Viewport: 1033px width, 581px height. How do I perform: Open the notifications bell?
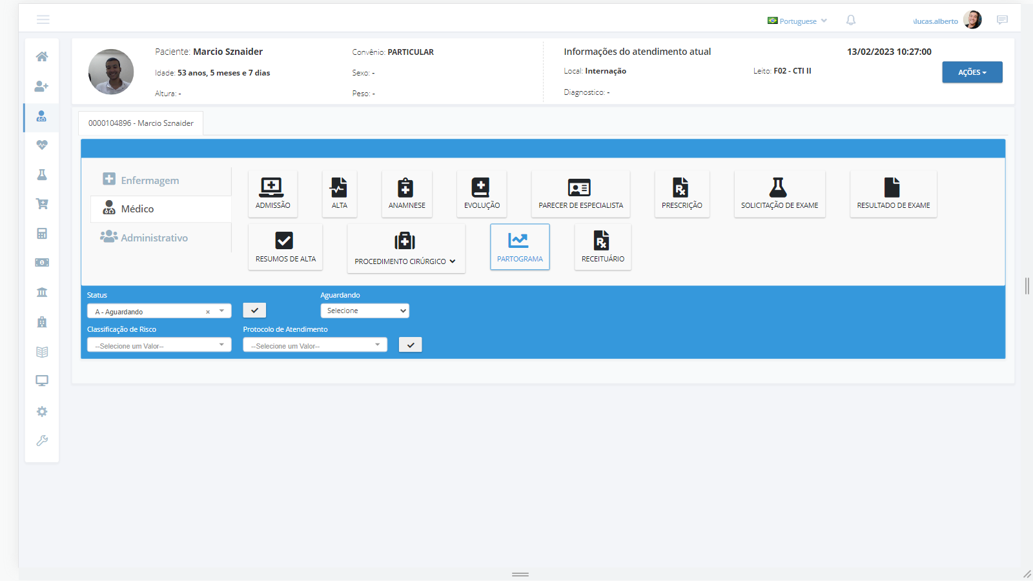(850, 21)
